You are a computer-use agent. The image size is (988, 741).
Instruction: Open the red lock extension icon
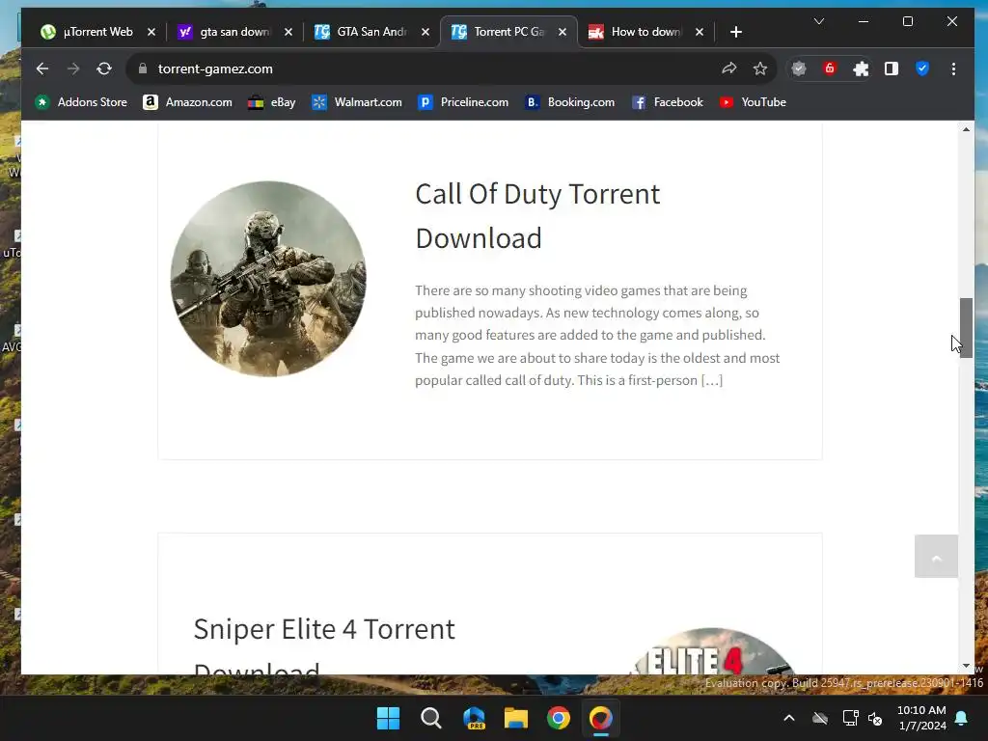pos(830,69)
